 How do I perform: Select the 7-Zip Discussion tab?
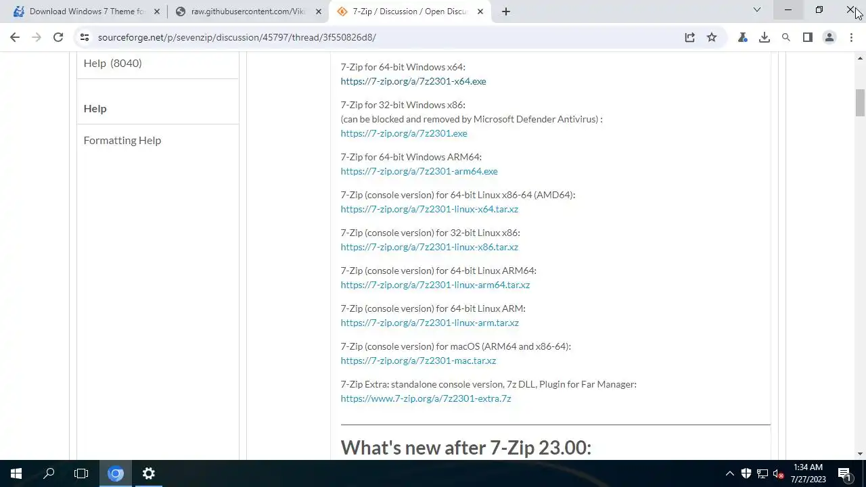point(410,11)
